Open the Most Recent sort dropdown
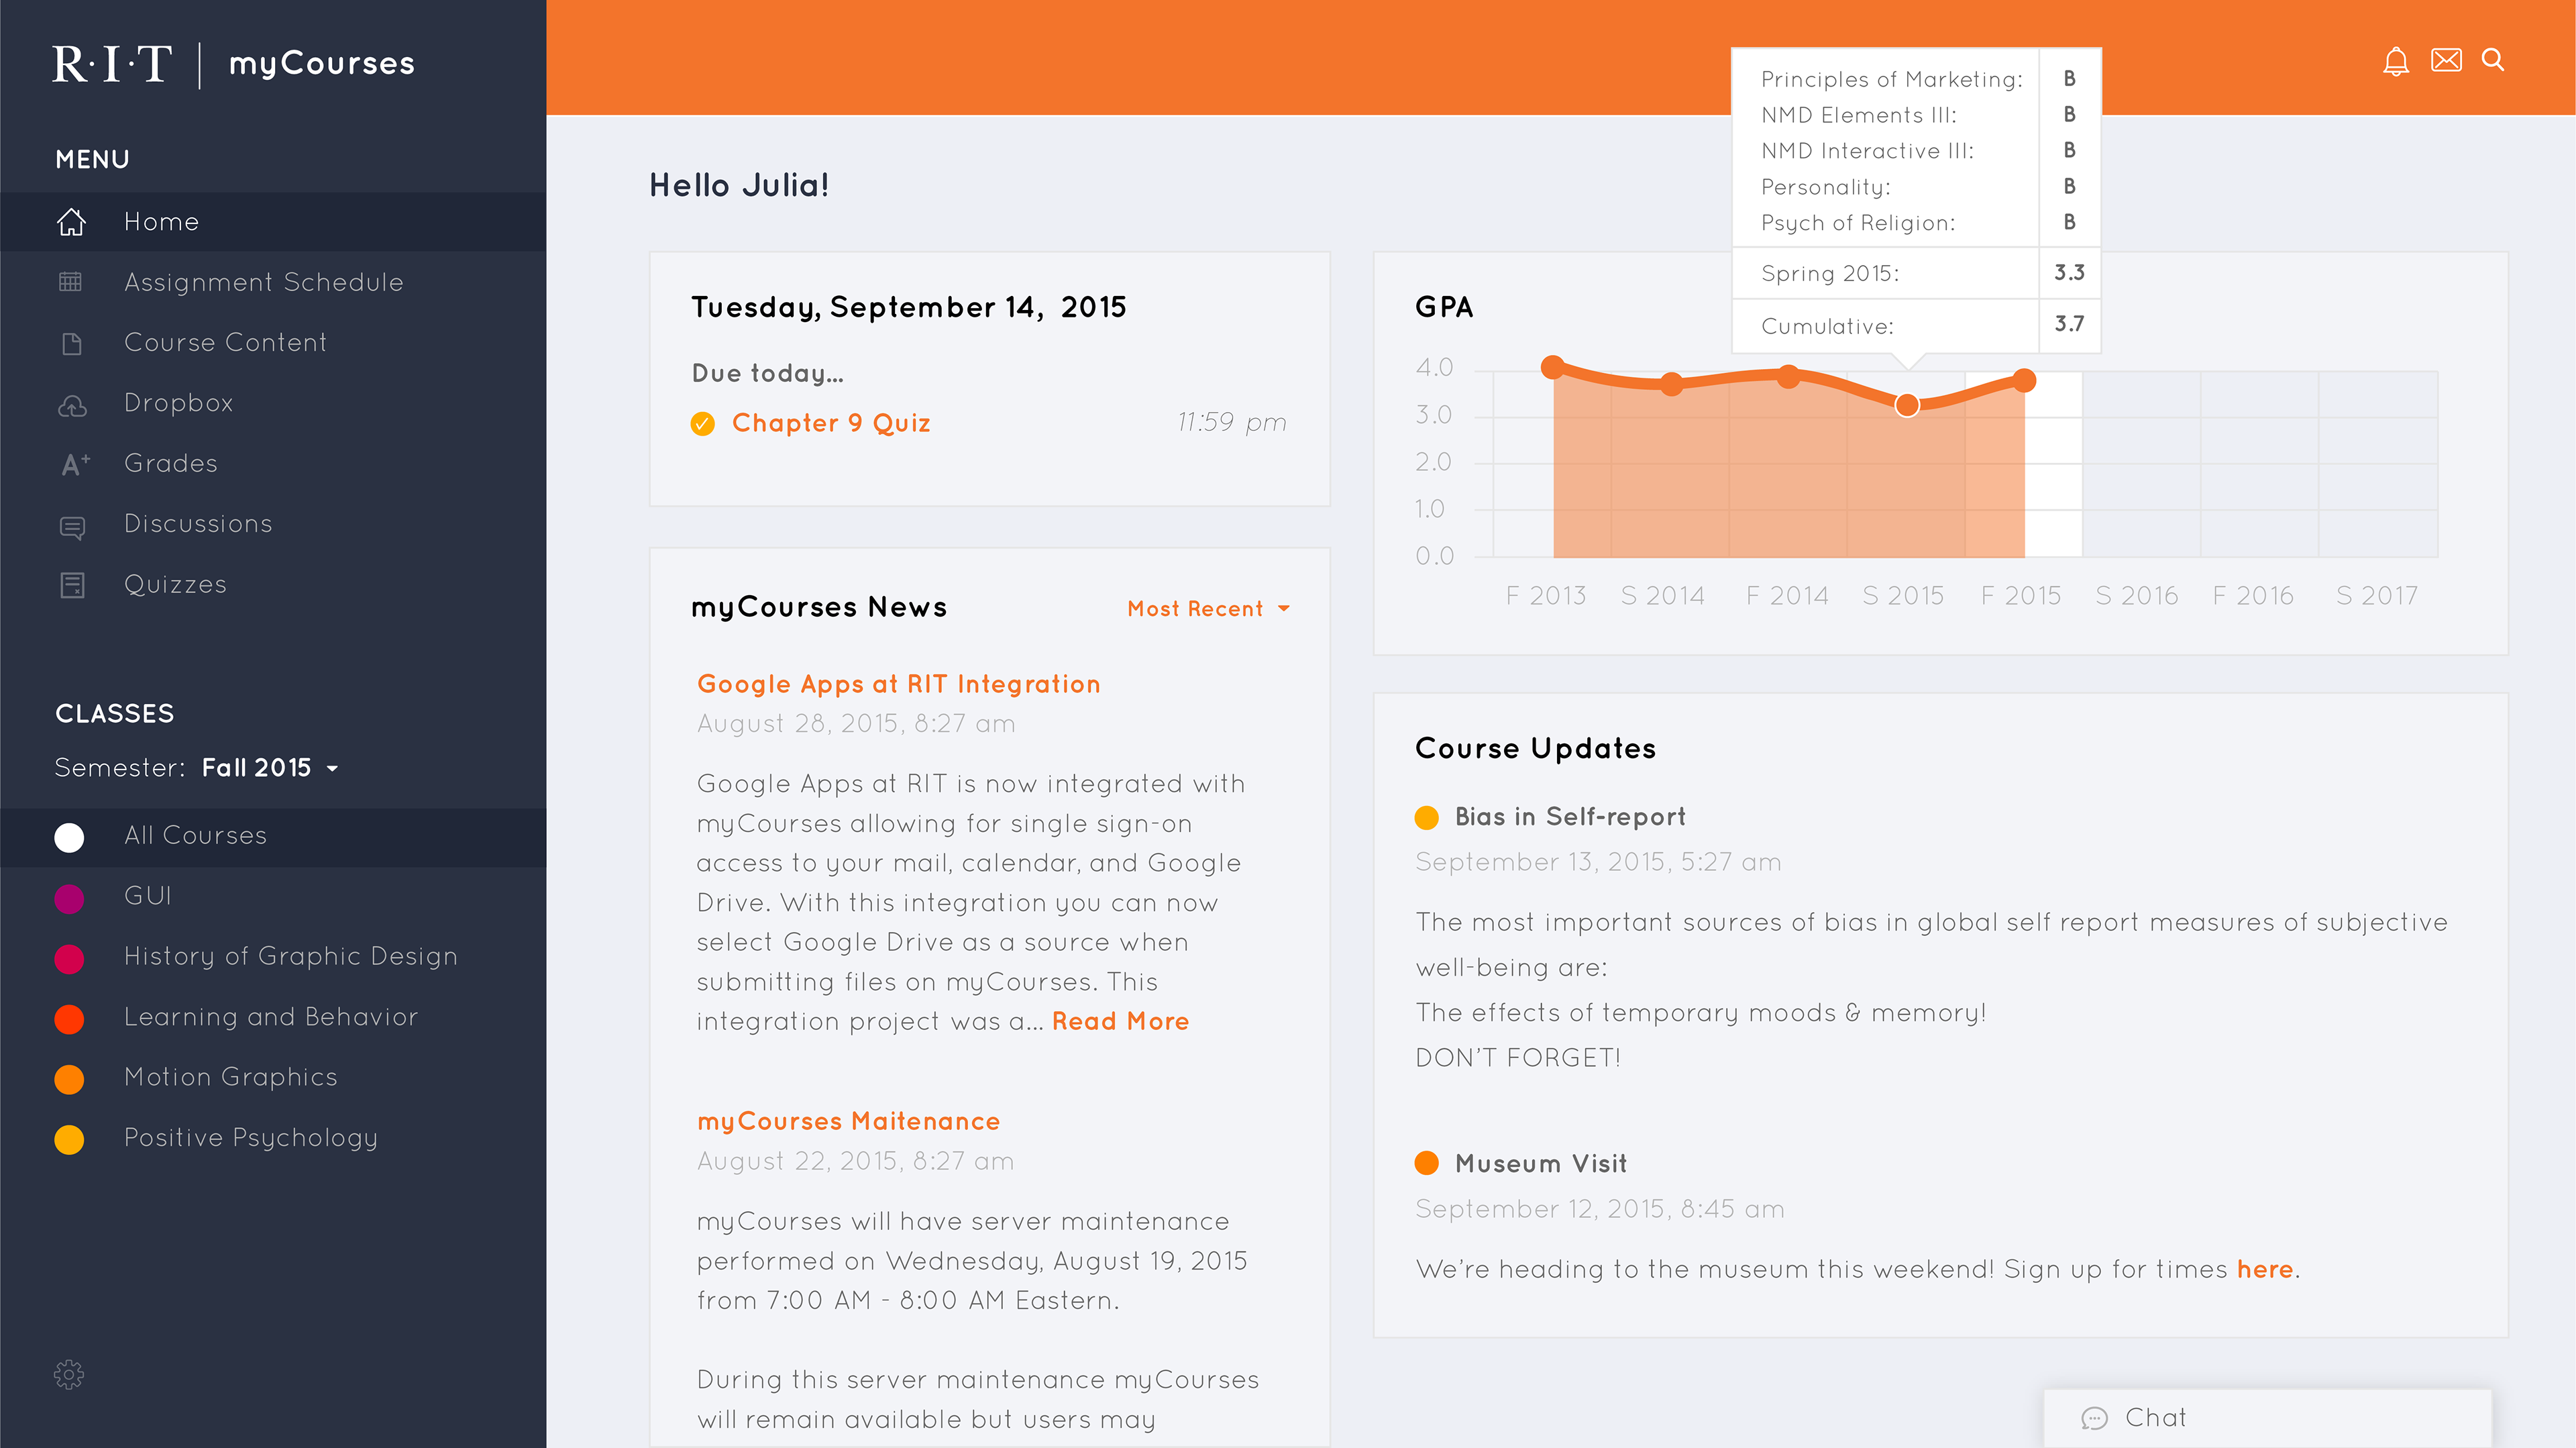This screenshot has height=1448, width=2576. (1208, 609)
